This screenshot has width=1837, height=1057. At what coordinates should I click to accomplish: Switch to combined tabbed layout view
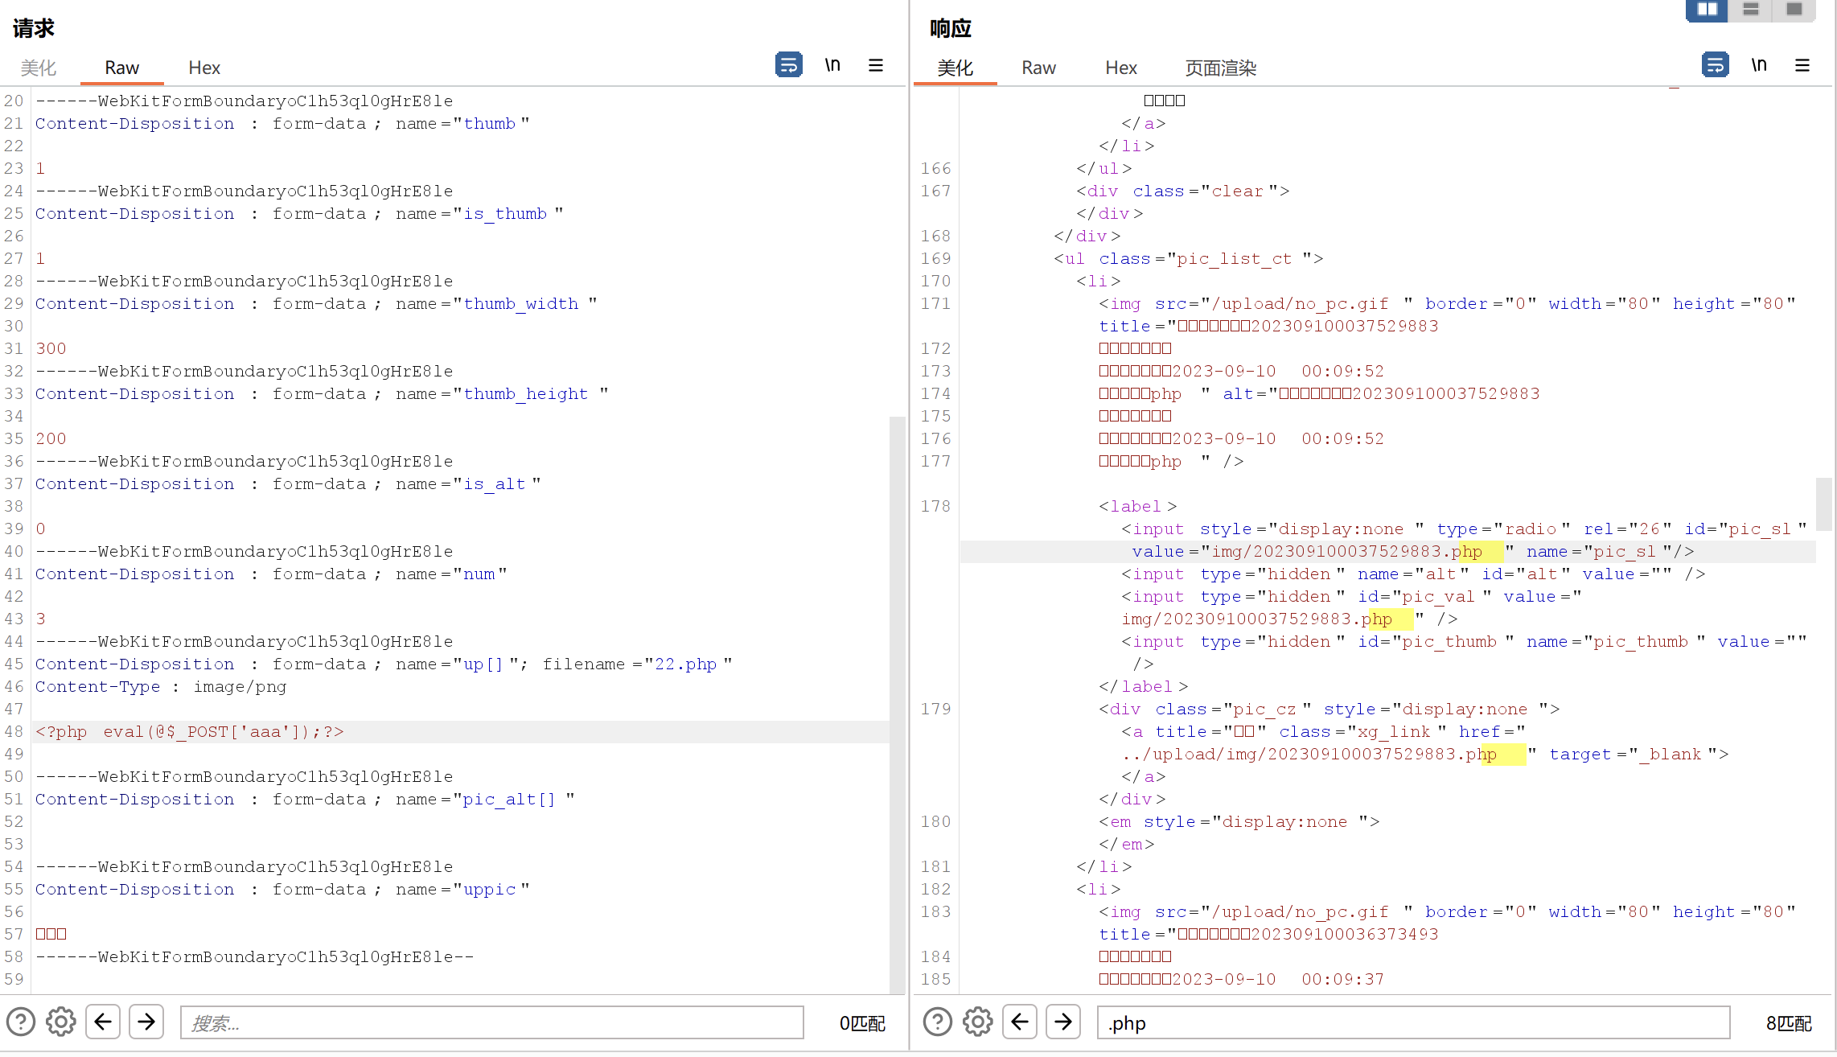1794,10
